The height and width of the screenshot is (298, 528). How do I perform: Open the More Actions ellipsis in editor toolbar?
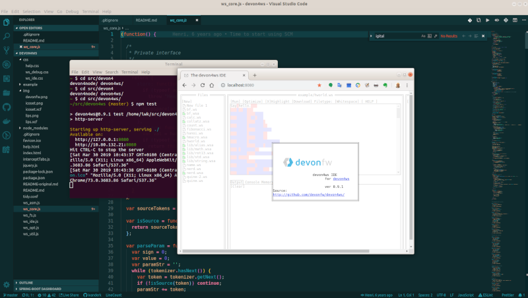[524, 20]
